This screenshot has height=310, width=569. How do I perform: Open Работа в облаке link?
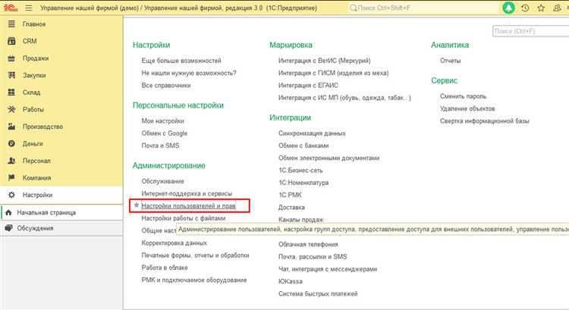click(x=165, y=268)
